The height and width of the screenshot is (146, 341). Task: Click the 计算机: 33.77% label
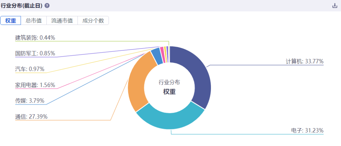[x=305, y=61]
